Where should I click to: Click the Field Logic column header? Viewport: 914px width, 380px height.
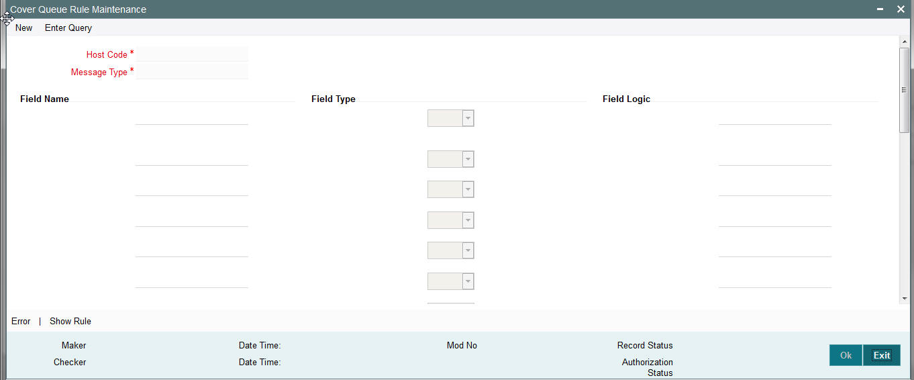(x=626, y=99)
